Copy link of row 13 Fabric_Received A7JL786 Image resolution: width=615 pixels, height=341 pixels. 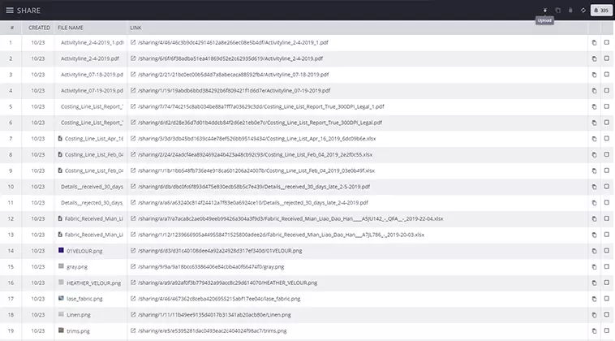594,235
